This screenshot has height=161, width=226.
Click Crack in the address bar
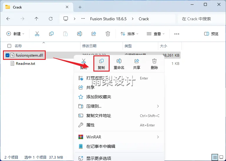pyautogui.click(x=144, y=19)
